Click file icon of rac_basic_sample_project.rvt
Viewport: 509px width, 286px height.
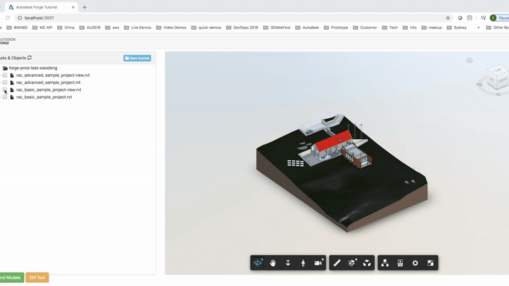click(x=12, y=97)
